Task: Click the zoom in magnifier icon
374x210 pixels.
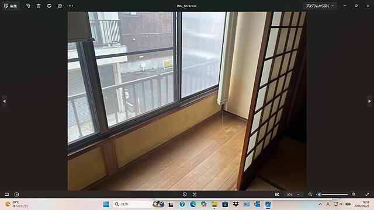Action: [354, 194]
